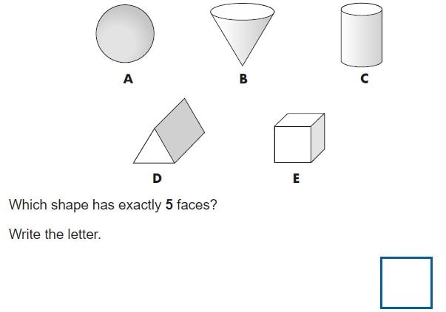Click the letter label D

tap(157, 178)
